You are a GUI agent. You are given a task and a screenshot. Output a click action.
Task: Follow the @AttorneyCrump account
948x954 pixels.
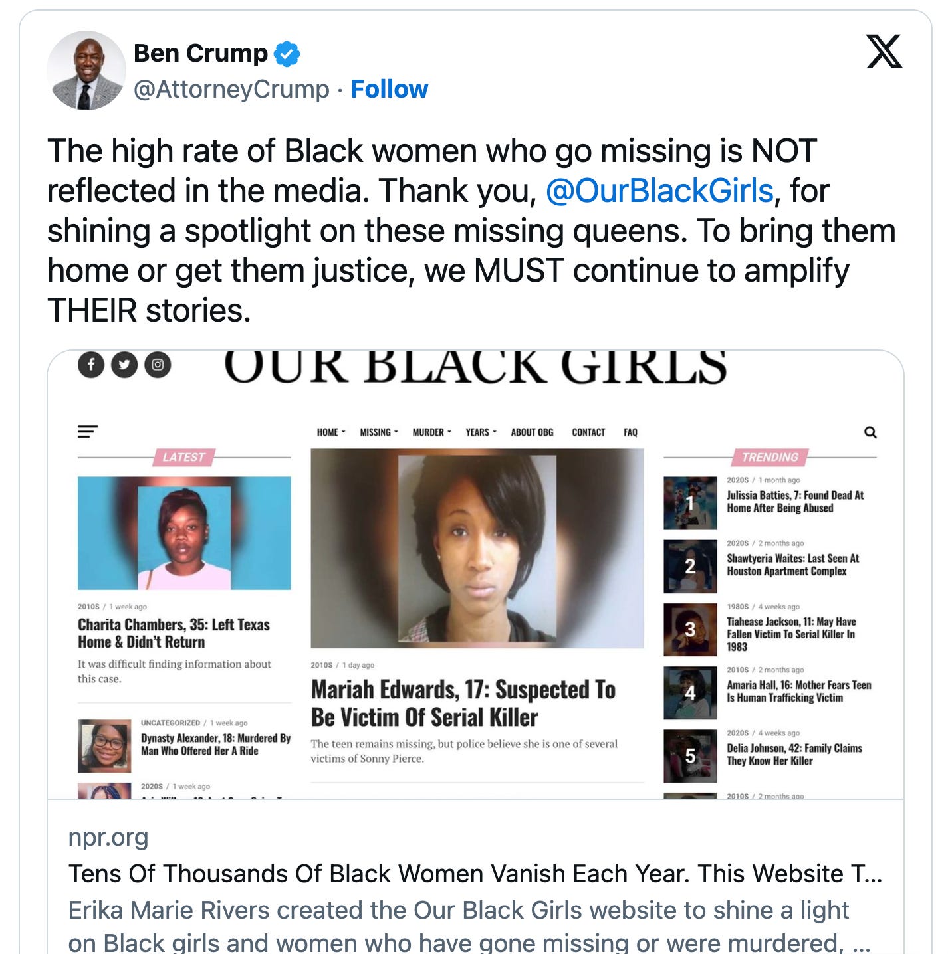[x=390, y=89]
